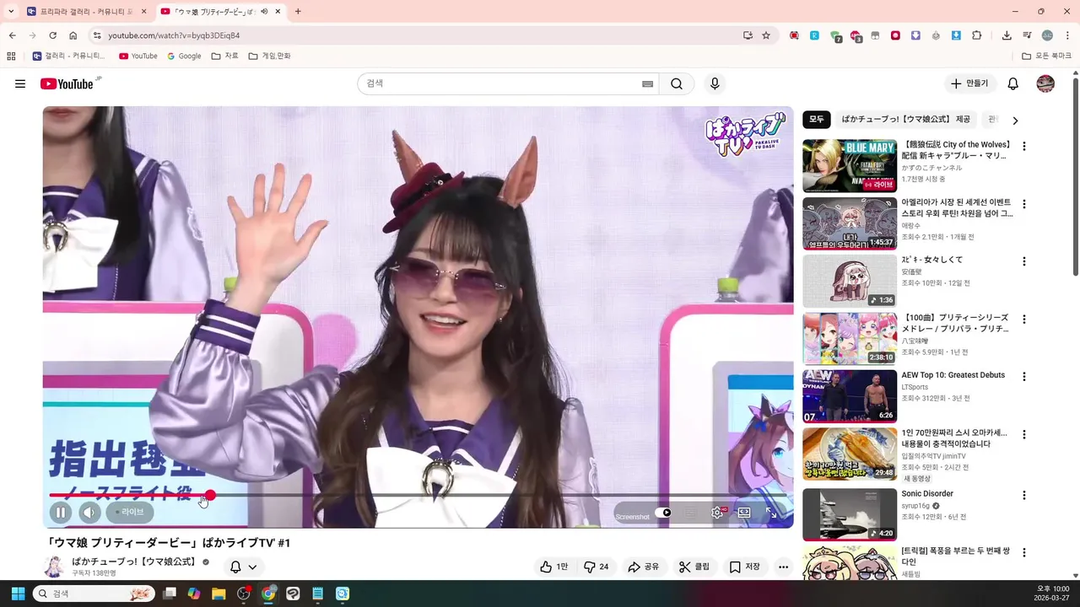Image resolution: width=1080 pixels, height=607 pixels.
Task: Open the Sonic Disorder thumbnail
Action: point(850,514)
